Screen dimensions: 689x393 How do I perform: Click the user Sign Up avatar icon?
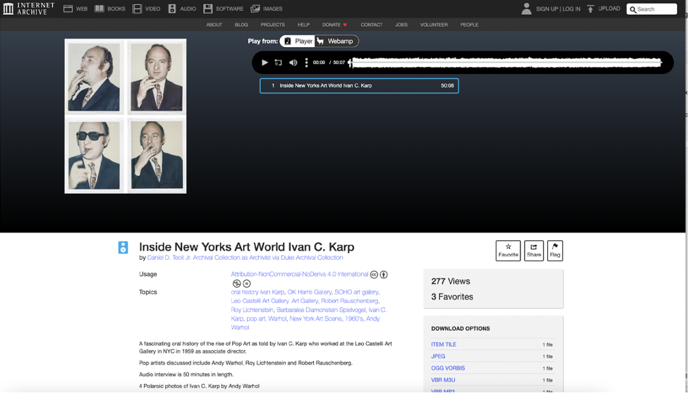[526, 8]
